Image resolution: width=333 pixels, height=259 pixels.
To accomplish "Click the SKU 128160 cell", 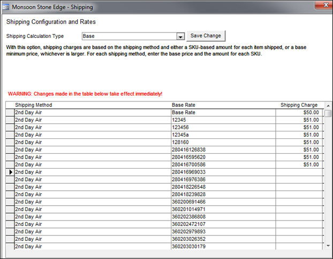I will [223, 143].
